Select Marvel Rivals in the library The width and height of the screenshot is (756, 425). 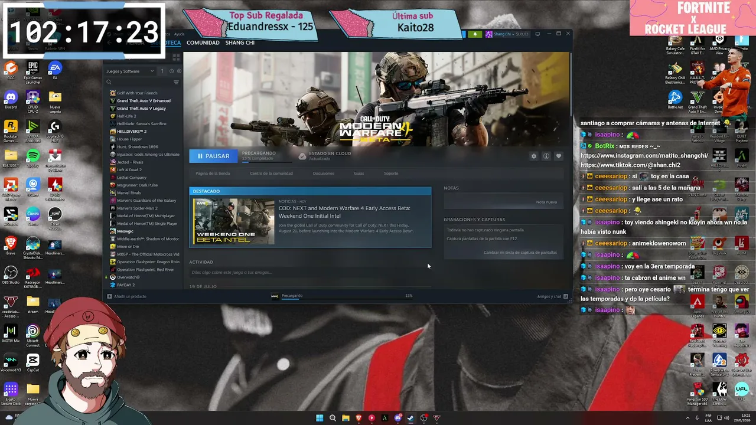click(129, 193)
